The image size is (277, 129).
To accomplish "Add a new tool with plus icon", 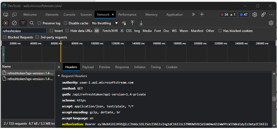I will tap(202, 14).
